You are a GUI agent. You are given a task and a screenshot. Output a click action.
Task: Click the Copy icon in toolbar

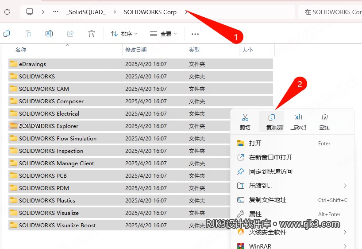(7, 34)
